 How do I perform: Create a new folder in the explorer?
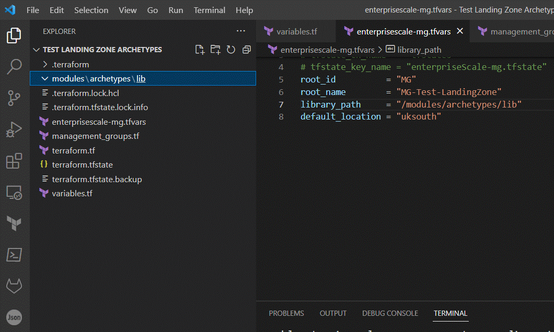[x=215, y=49]
